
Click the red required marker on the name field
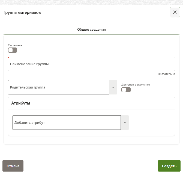coord(9,58)
